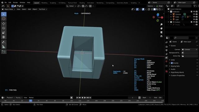Open the Tool properties tab icon

(x=167, y=42)
